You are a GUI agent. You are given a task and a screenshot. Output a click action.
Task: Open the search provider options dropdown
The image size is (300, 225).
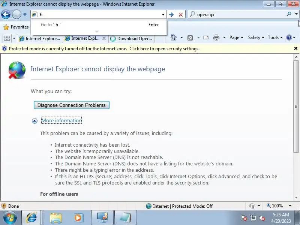click(x=296, y=14)
